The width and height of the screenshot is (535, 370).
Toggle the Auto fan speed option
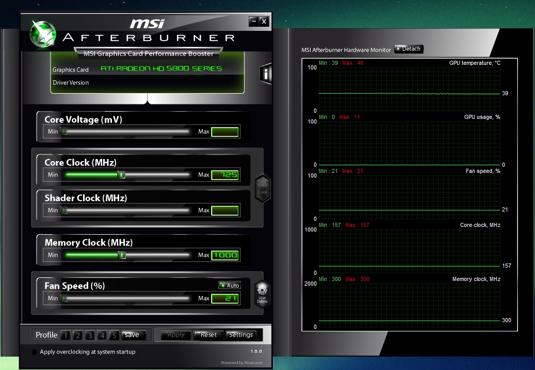point(230,286)
